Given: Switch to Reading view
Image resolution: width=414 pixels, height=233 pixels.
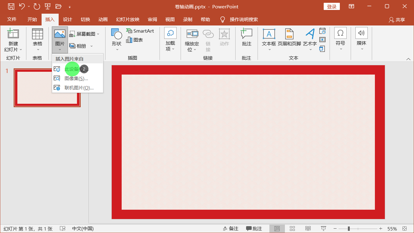Looking at the screenshot, I should point(308,229).
